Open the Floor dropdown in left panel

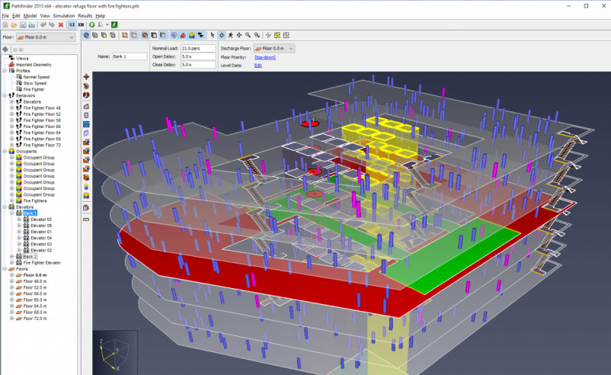[x=46, y=37]
